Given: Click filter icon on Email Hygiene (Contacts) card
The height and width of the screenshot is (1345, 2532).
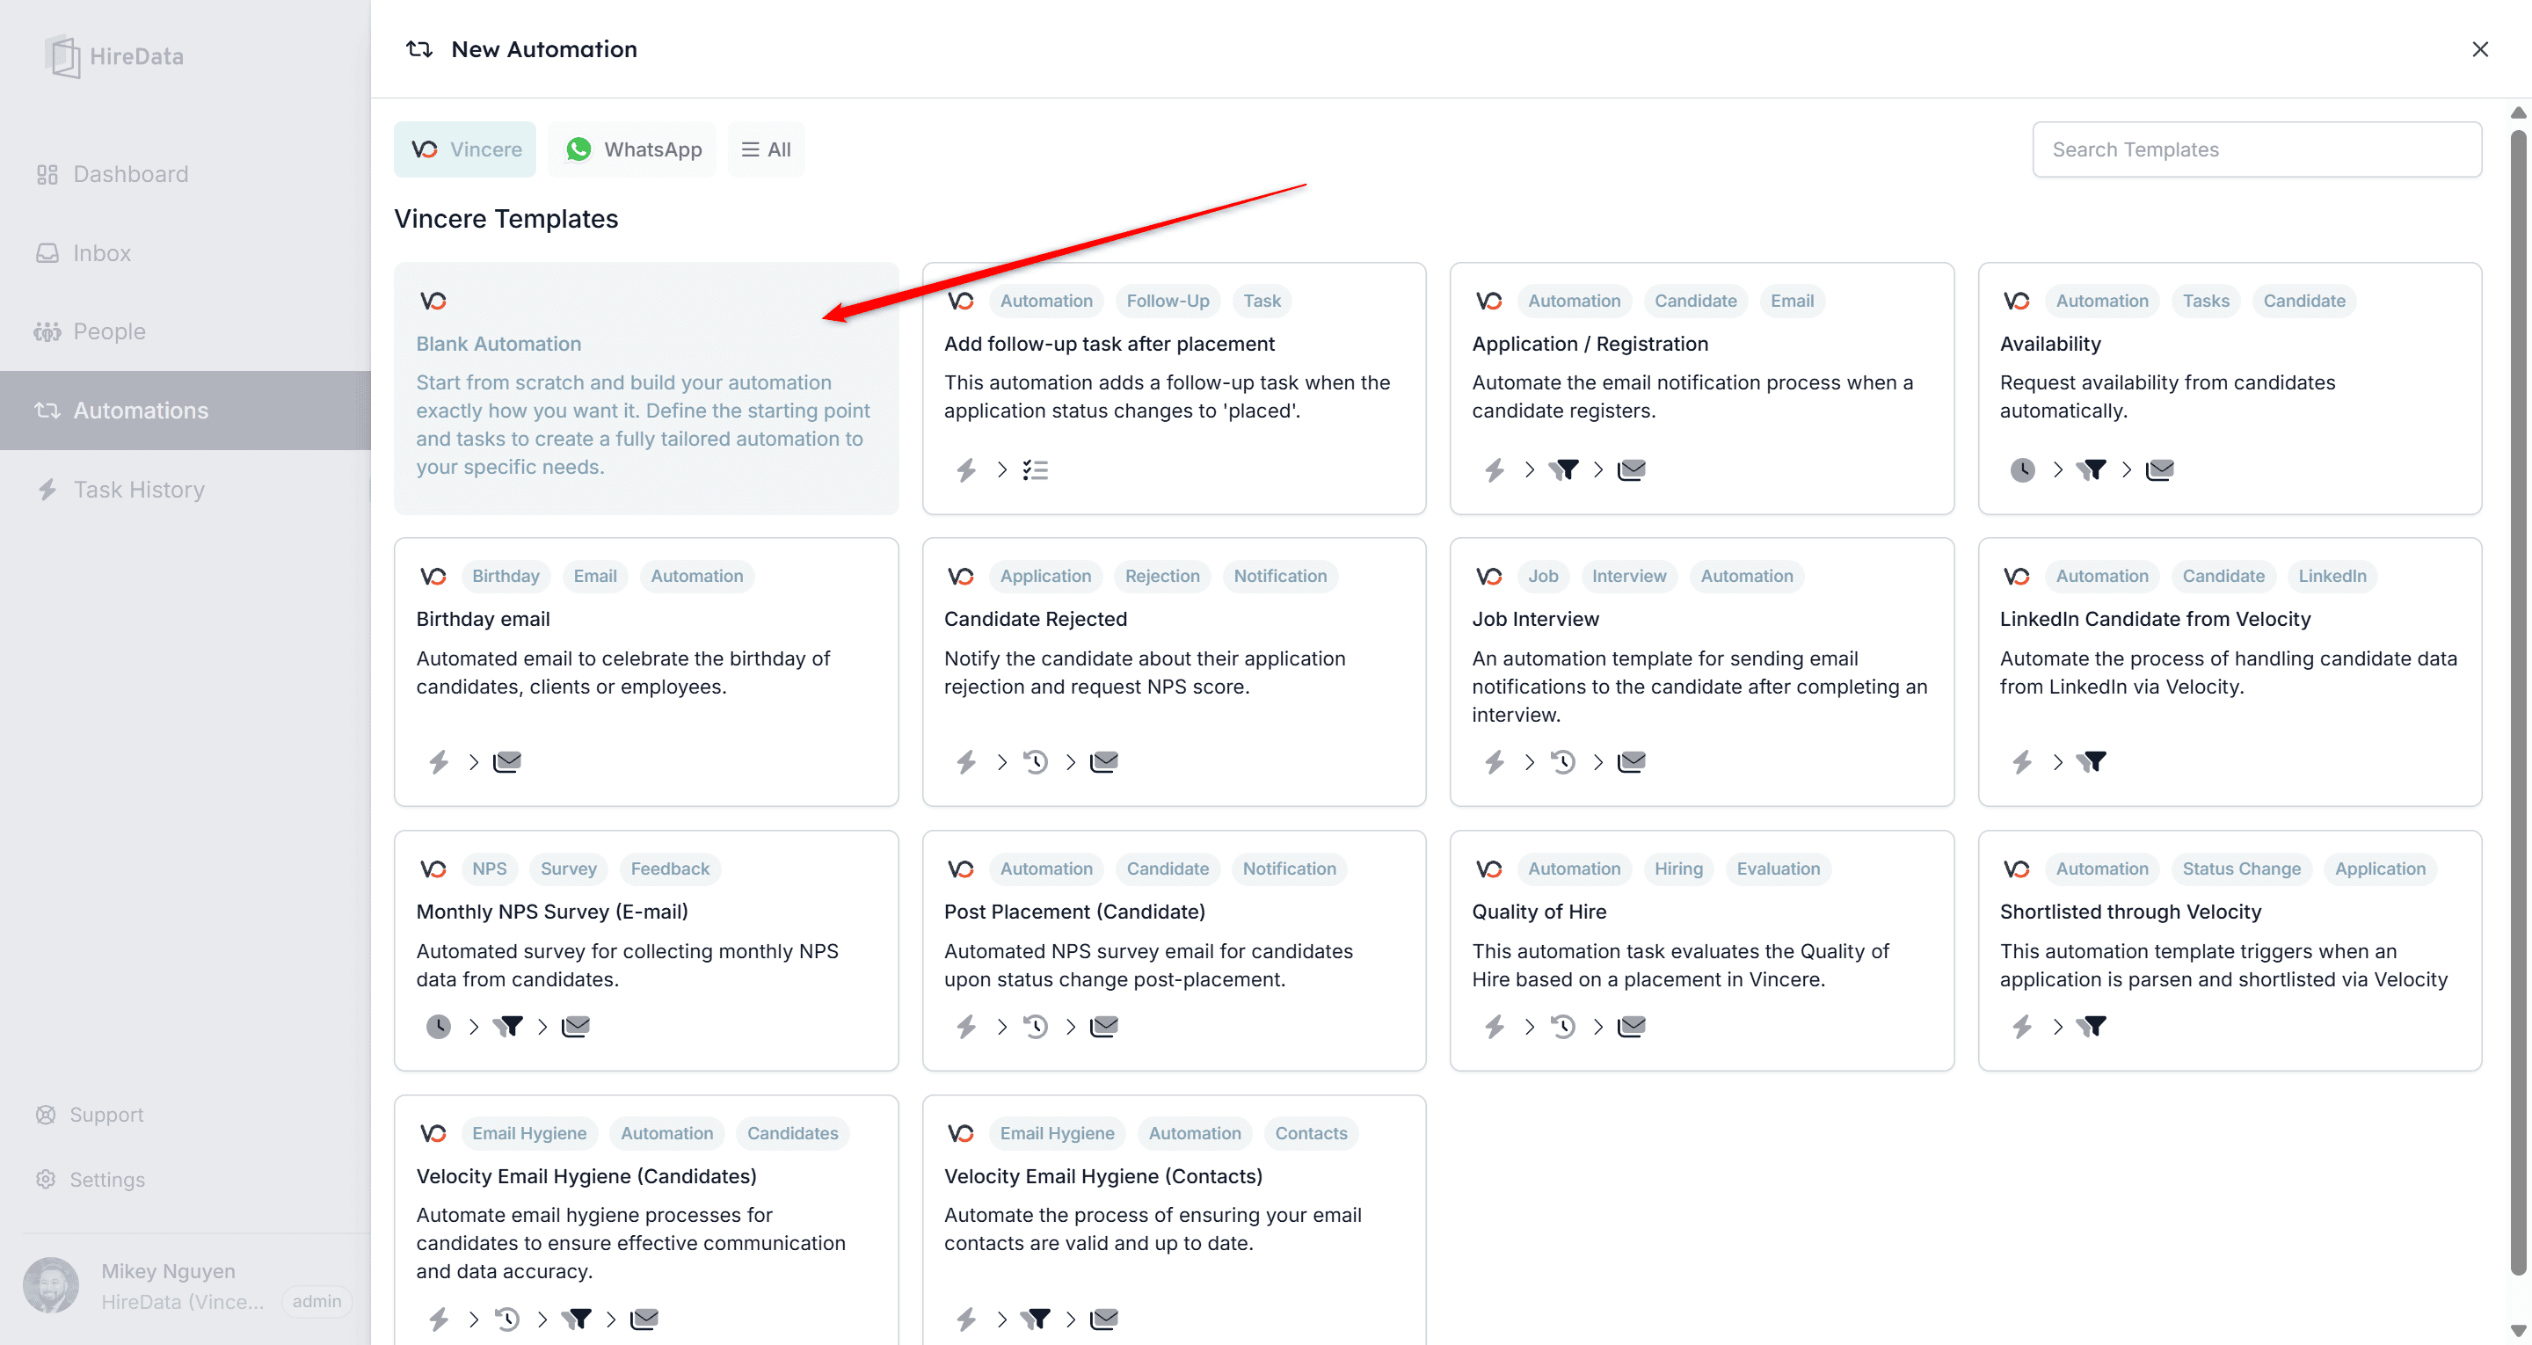Looking at the screenshot, I should coord(1035,1319).
